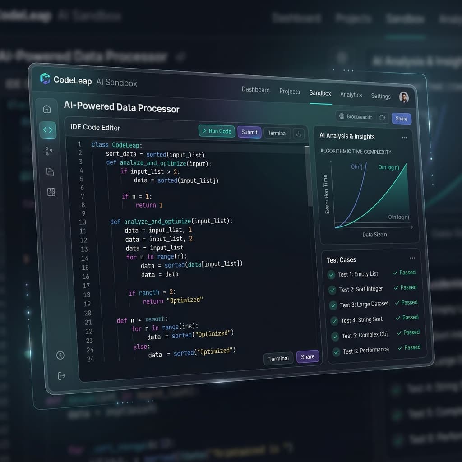Open the Projects tab
Viewport: 462px width, 462px height.
290,92
